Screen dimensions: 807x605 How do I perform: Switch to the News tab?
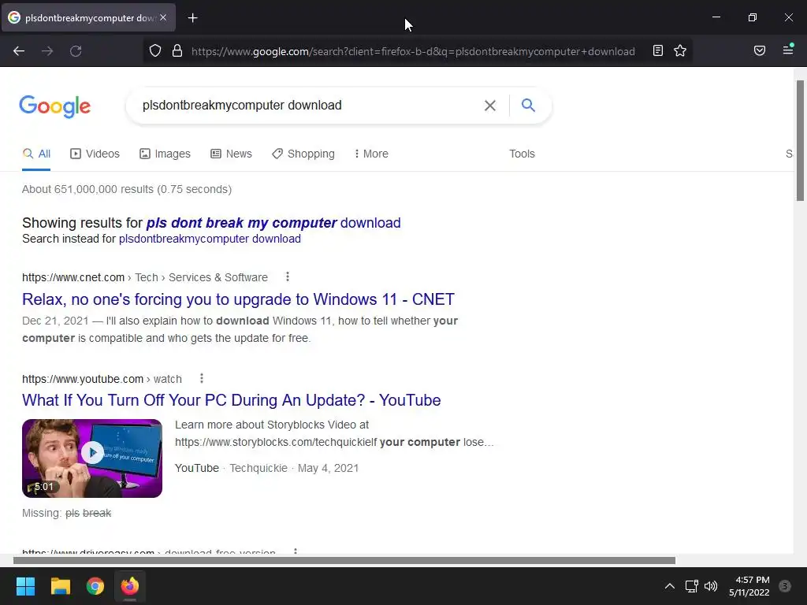231,154
